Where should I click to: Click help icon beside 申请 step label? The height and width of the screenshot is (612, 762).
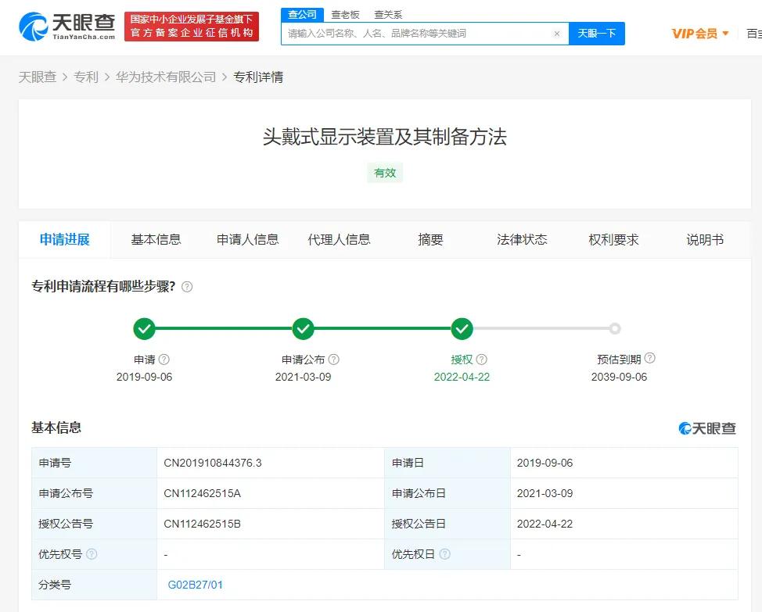[x=164, y=359]
